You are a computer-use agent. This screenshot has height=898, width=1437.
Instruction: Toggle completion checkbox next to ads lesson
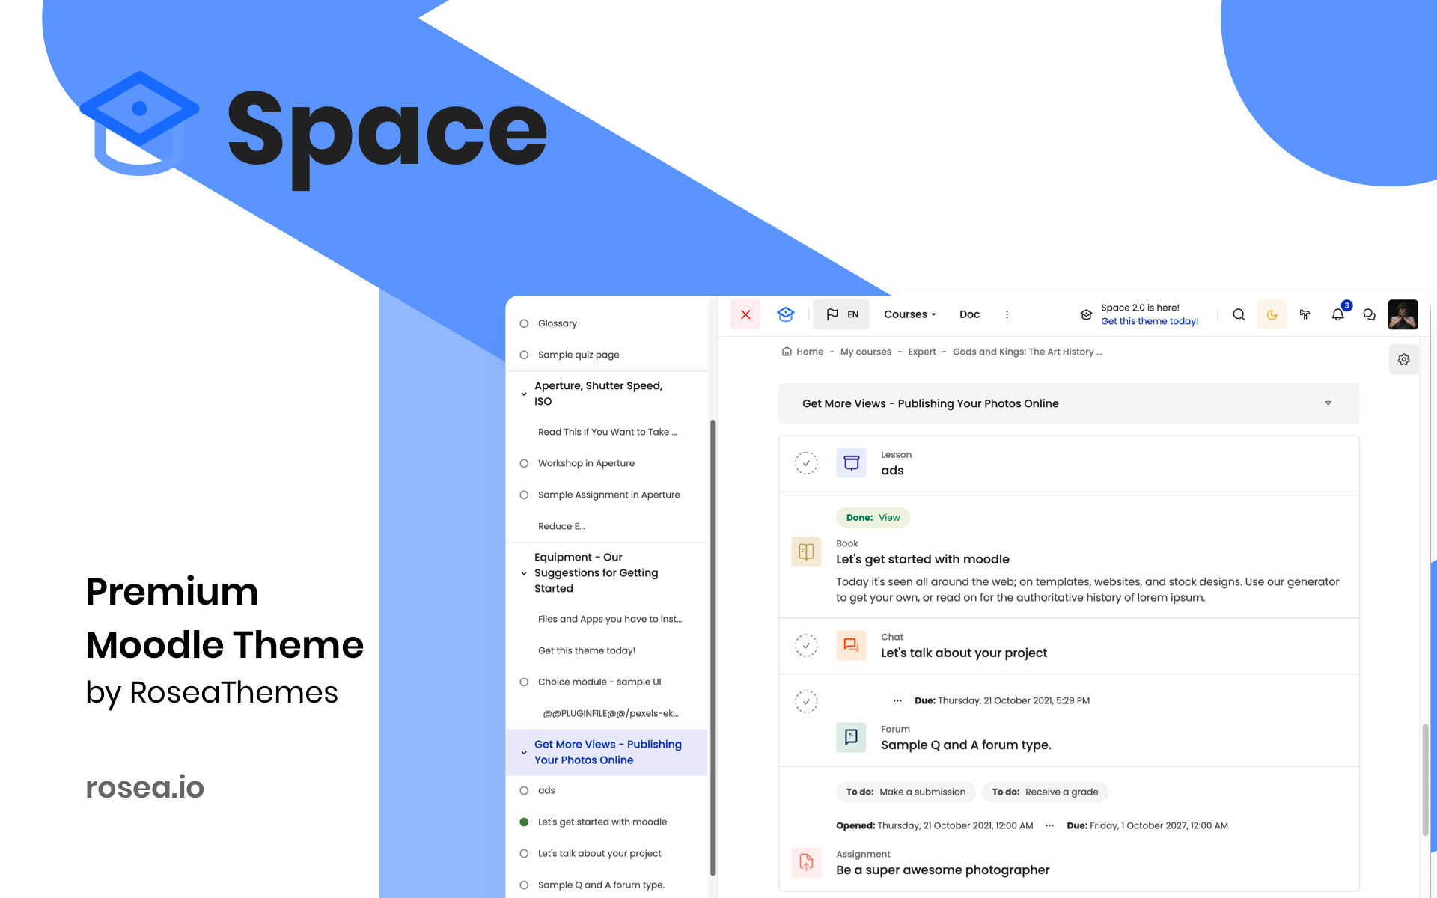tap(807, 462)
